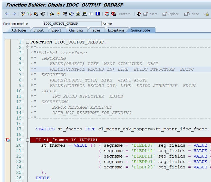
Task: Click the enhancement icon left of Insert
Action: tap(139, 14)
